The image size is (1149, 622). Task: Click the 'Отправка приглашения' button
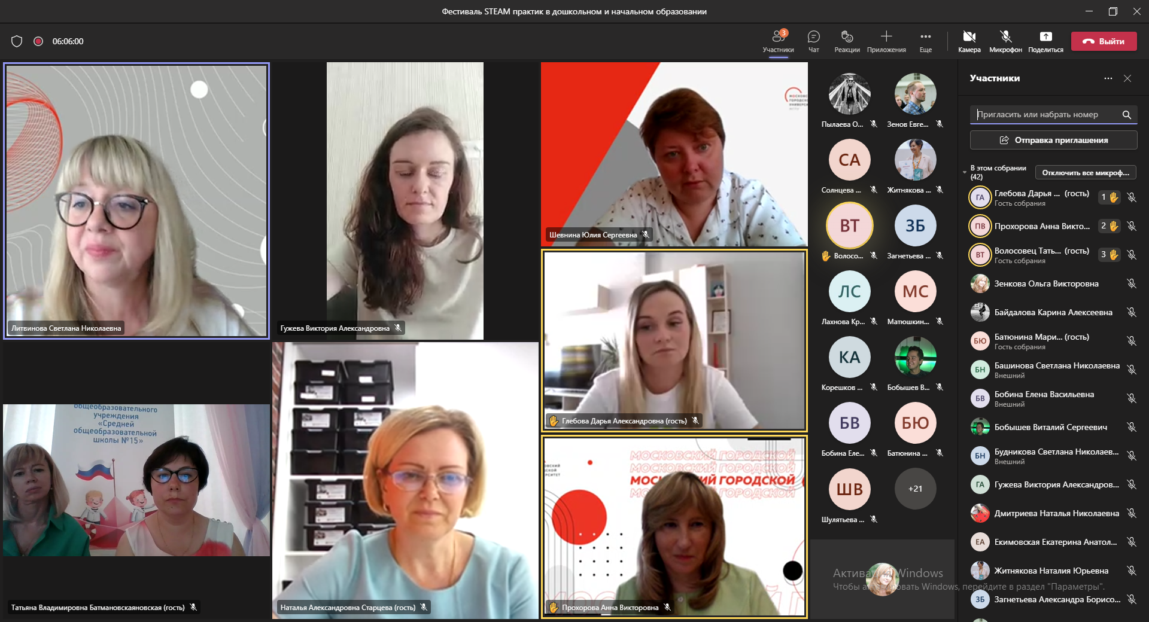click(1053, 140)
